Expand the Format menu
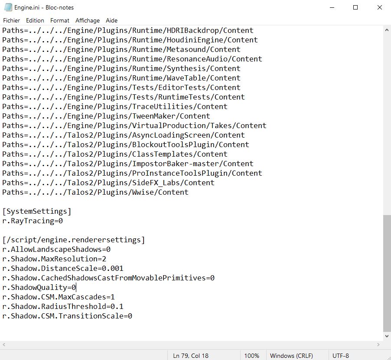 click(60, 20)
